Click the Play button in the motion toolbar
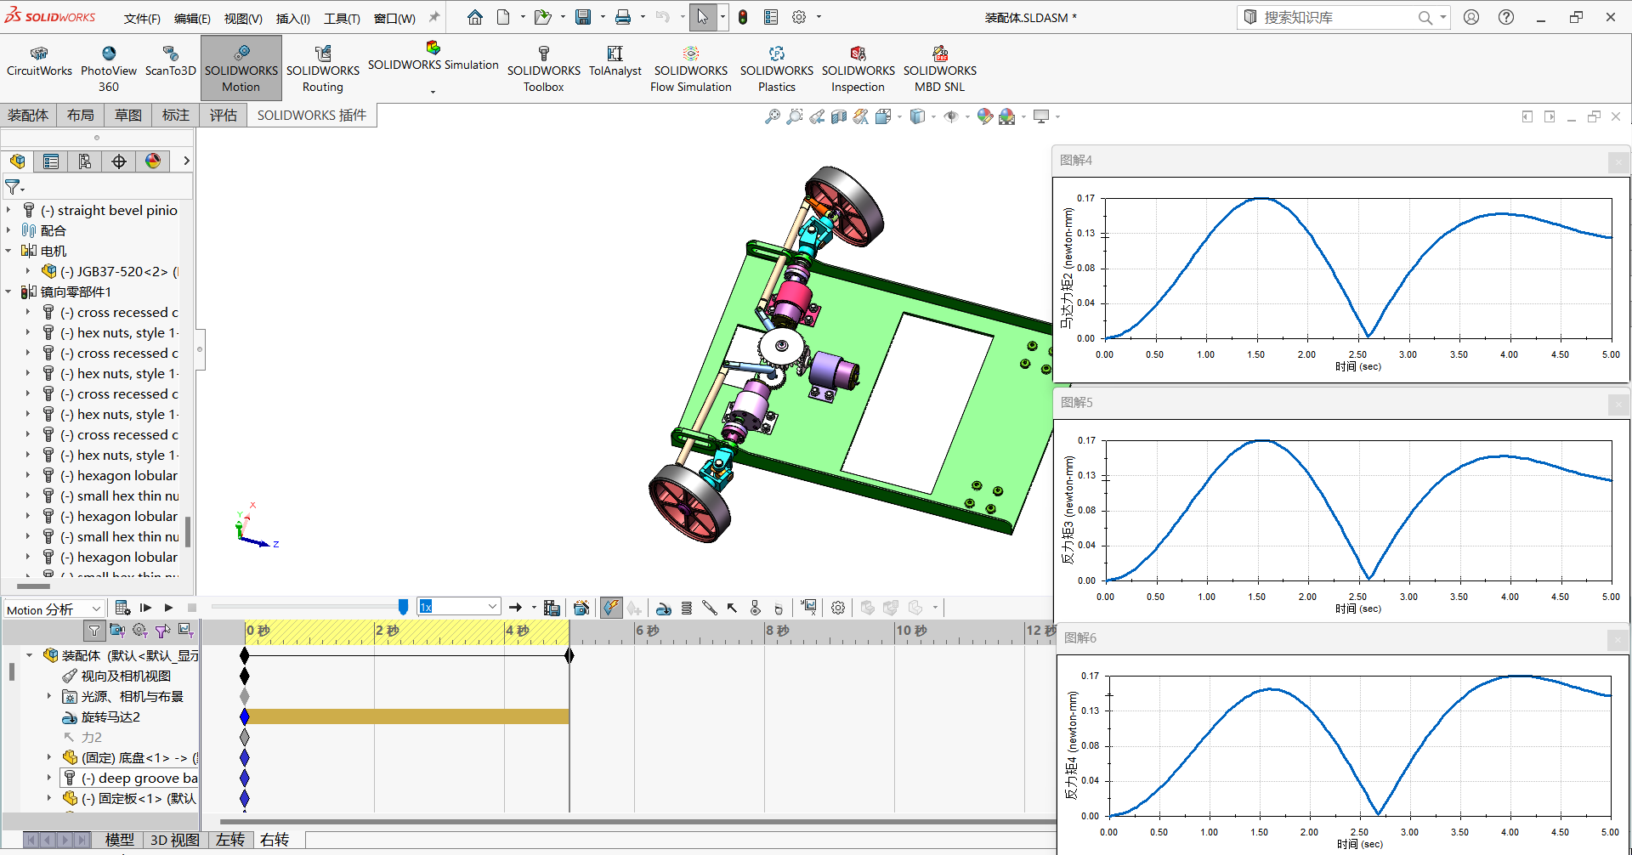Image resolution: width=1632 pixels, height=855 pixels. tap(168, 608)
